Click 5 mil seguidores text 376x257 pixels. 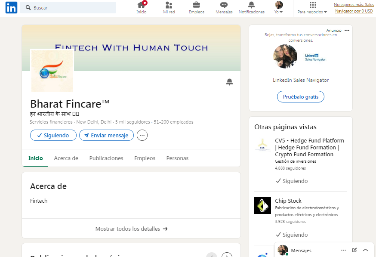pyautogui.click(x=133, y=122)
